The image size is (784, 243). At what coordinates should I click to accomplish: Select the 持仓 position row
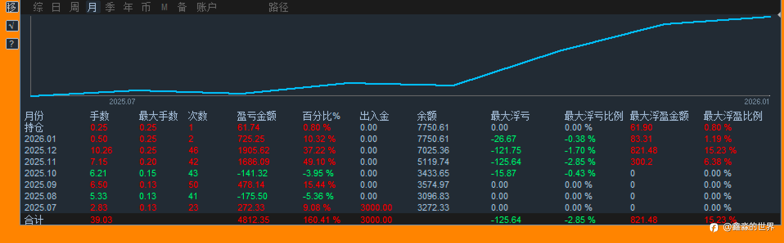(x=400, y=128)
